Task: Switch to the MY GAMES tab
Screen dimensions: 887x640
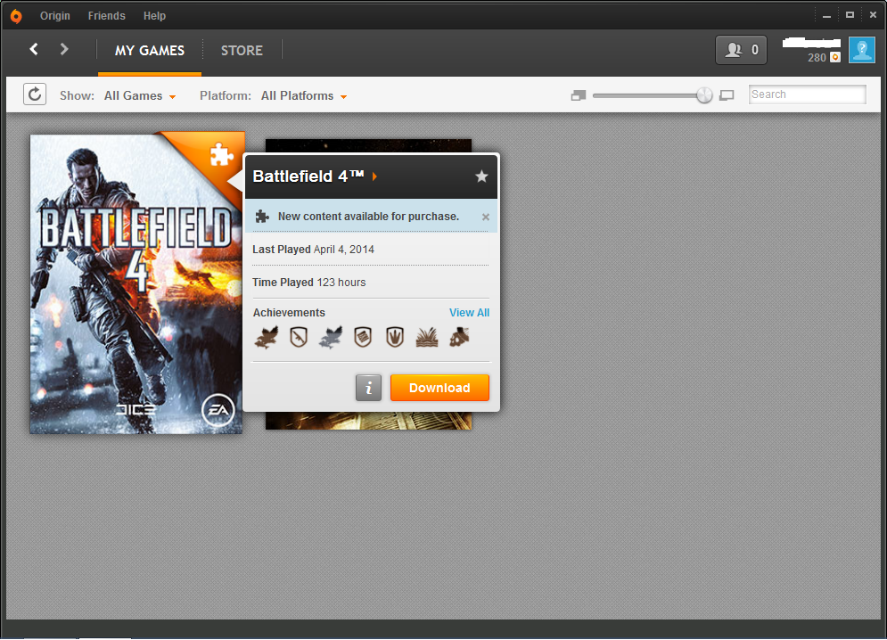Action: pyautogui.click(x=150, y=51)
